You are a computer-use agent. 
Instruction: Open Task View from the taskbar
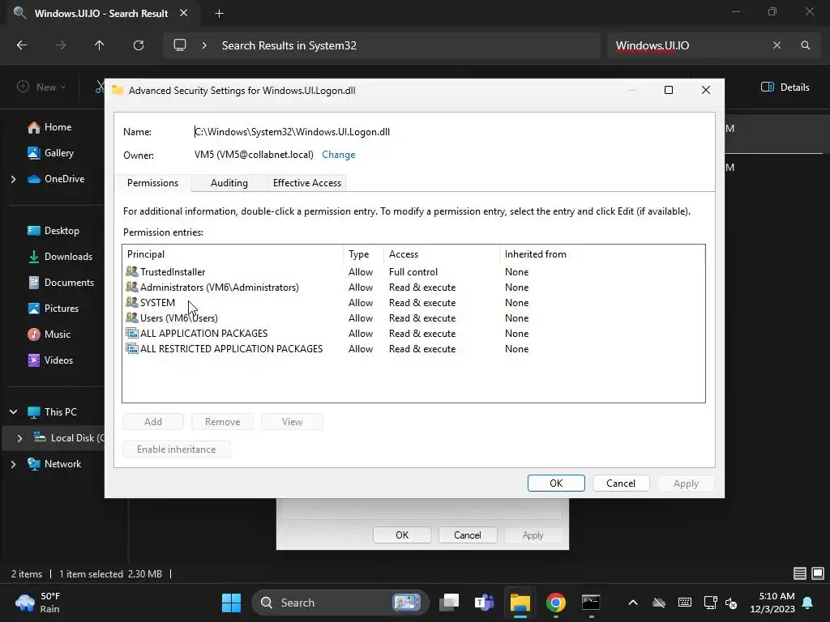449,603
